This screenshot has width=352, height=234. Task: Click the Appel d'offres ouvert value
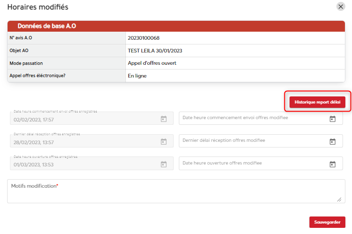coord(152,63)
